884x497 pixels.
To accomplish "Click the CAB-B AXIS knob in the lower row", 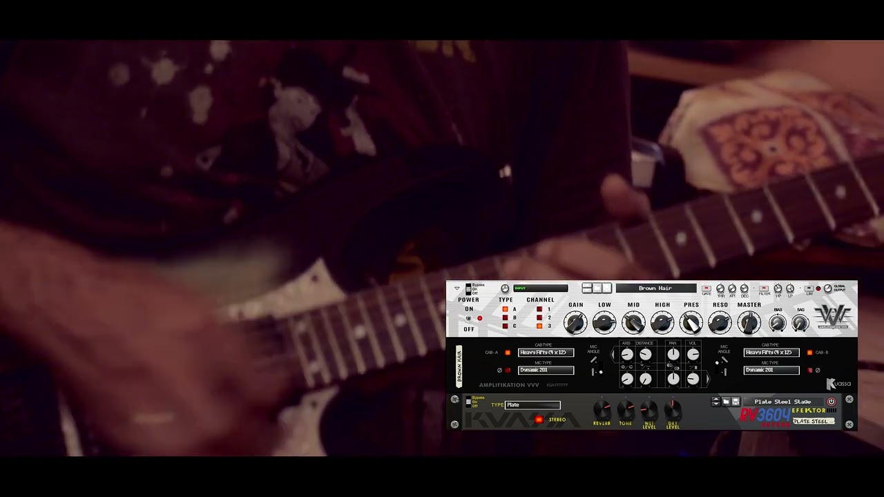I will coord(627,379).
